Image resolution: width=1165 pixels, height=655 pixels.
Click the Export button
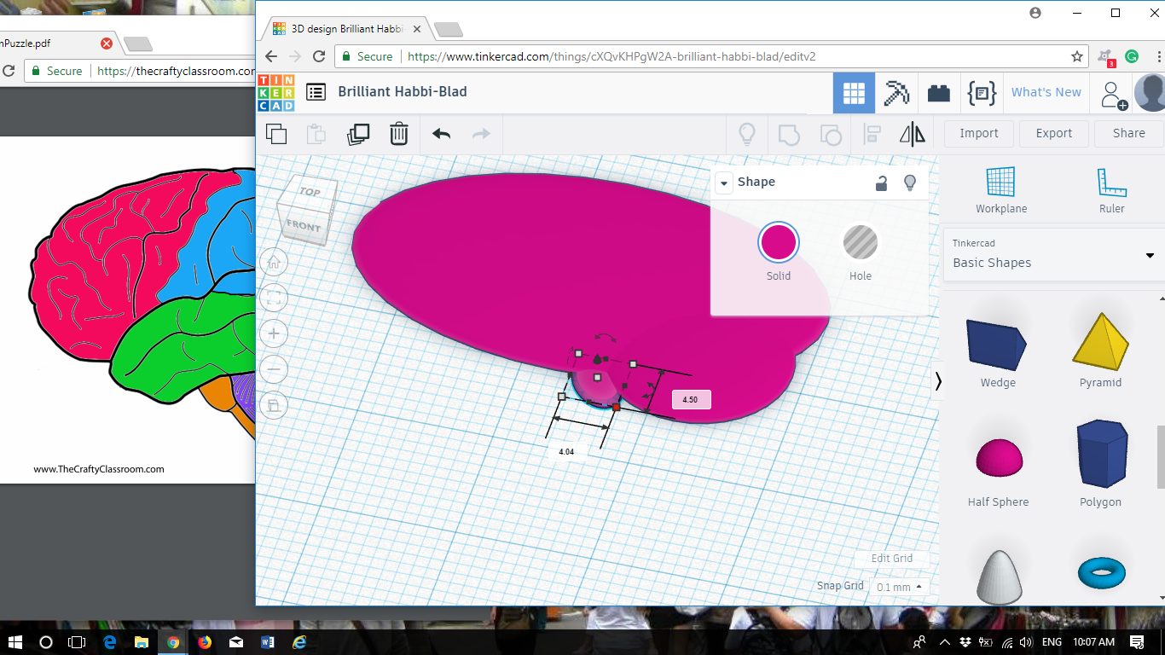tap(1054, 133)
